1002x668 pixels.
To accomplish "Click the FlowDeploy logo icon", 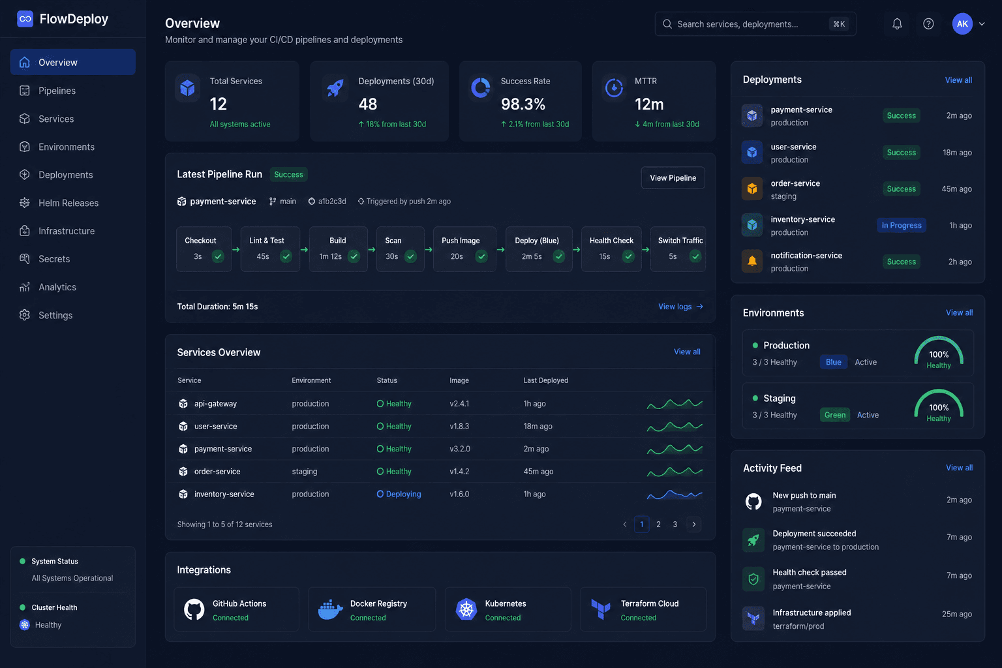I will (25, 19).
